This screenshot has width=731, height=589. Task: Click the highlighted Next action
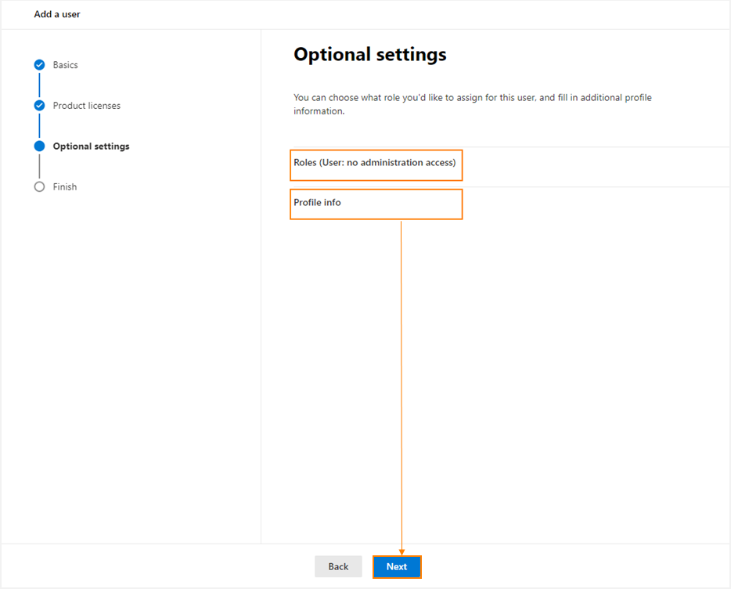pyautogui.click(x=397, y=566)
